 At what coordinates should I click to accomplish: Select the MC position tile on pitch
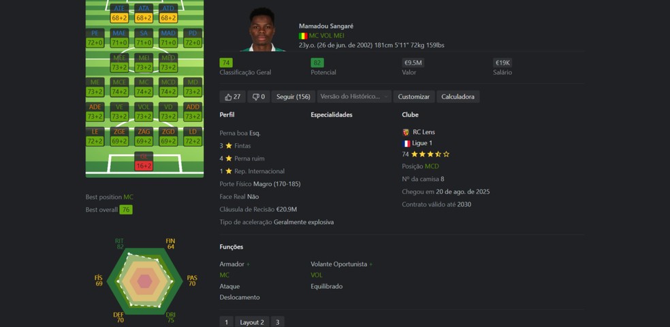[144, 87]
